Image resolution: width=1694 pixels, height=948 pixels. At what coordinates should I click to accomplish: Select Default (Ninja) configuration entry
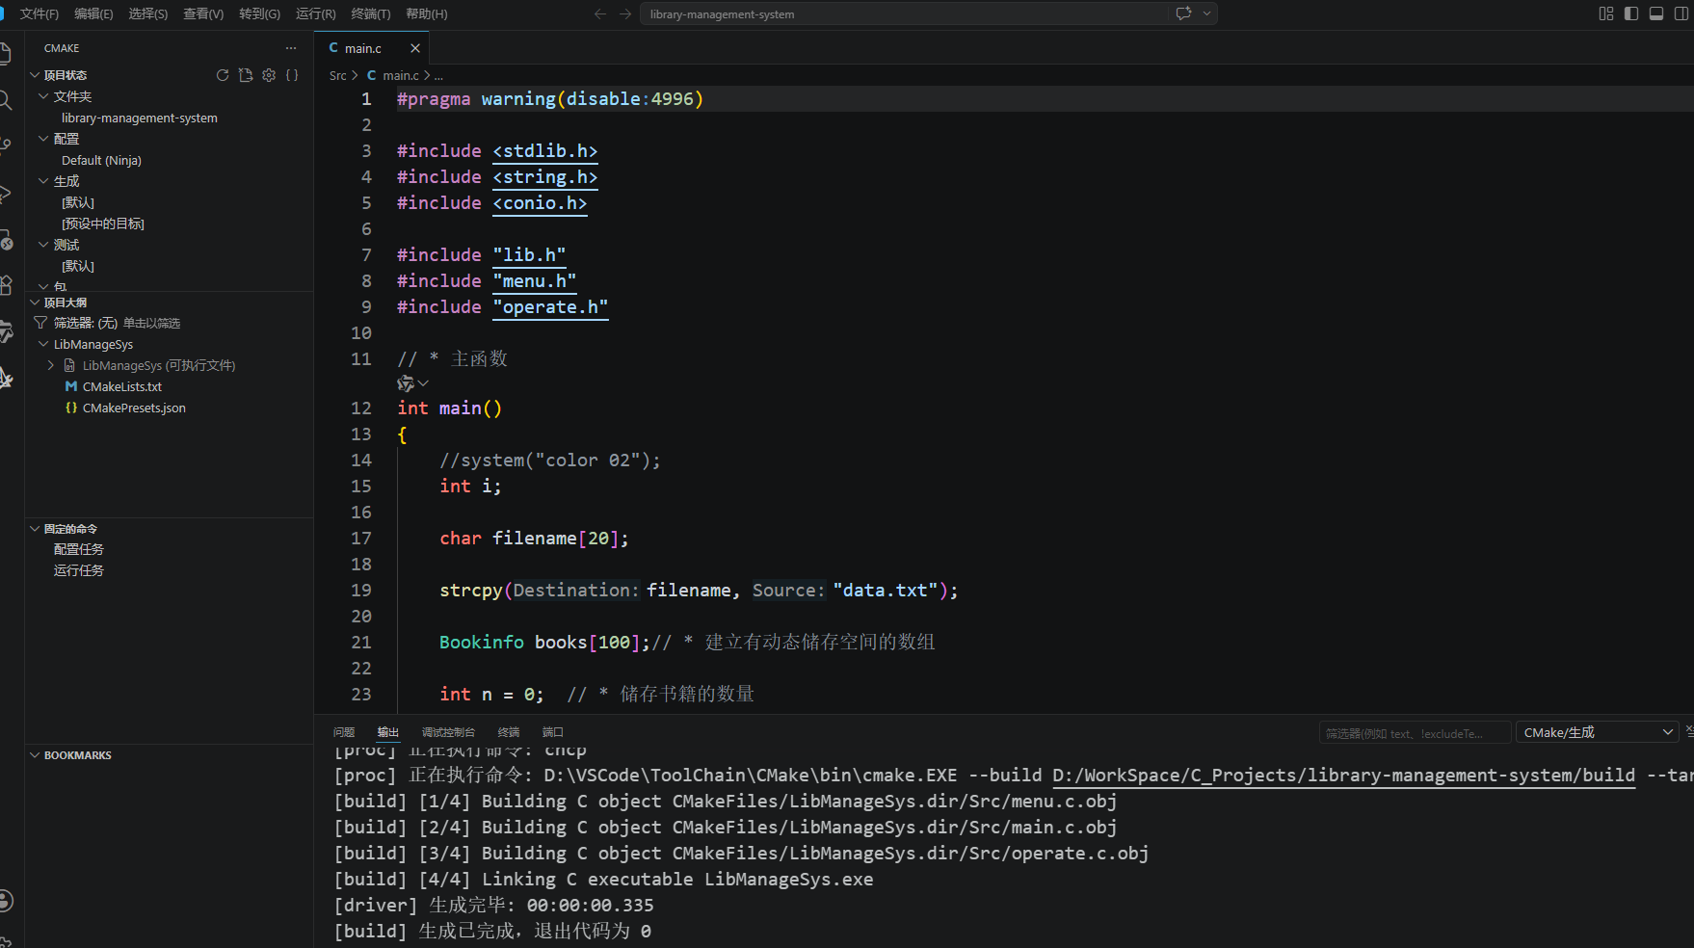pyautogui.click(x=101, y=160)
